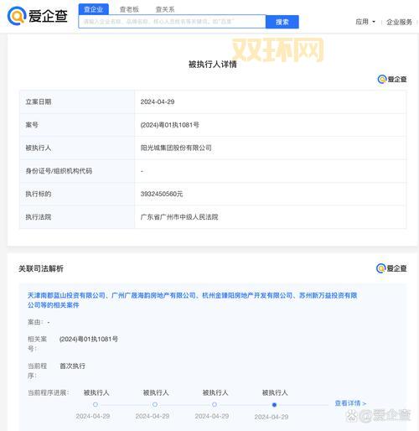Screen dimensions: 419x431
Task: Click the case number in the 案号 row
Action: click(x=170, y=125)
